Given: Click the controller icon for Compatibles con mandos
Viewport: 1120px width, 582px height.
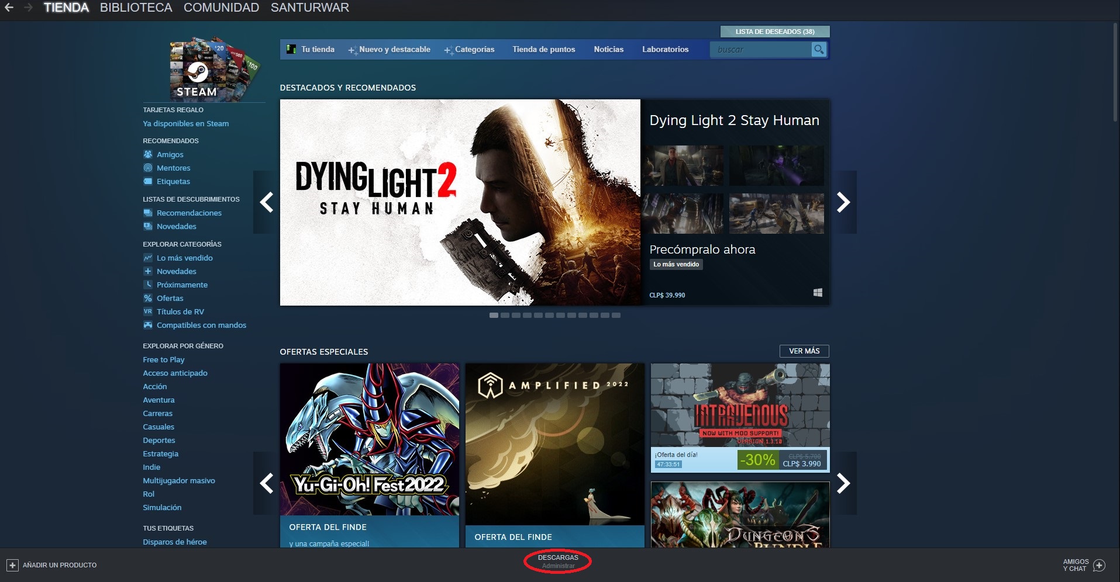Looking at the screenshot, I should pyautogui.click(x=148, y=325).
